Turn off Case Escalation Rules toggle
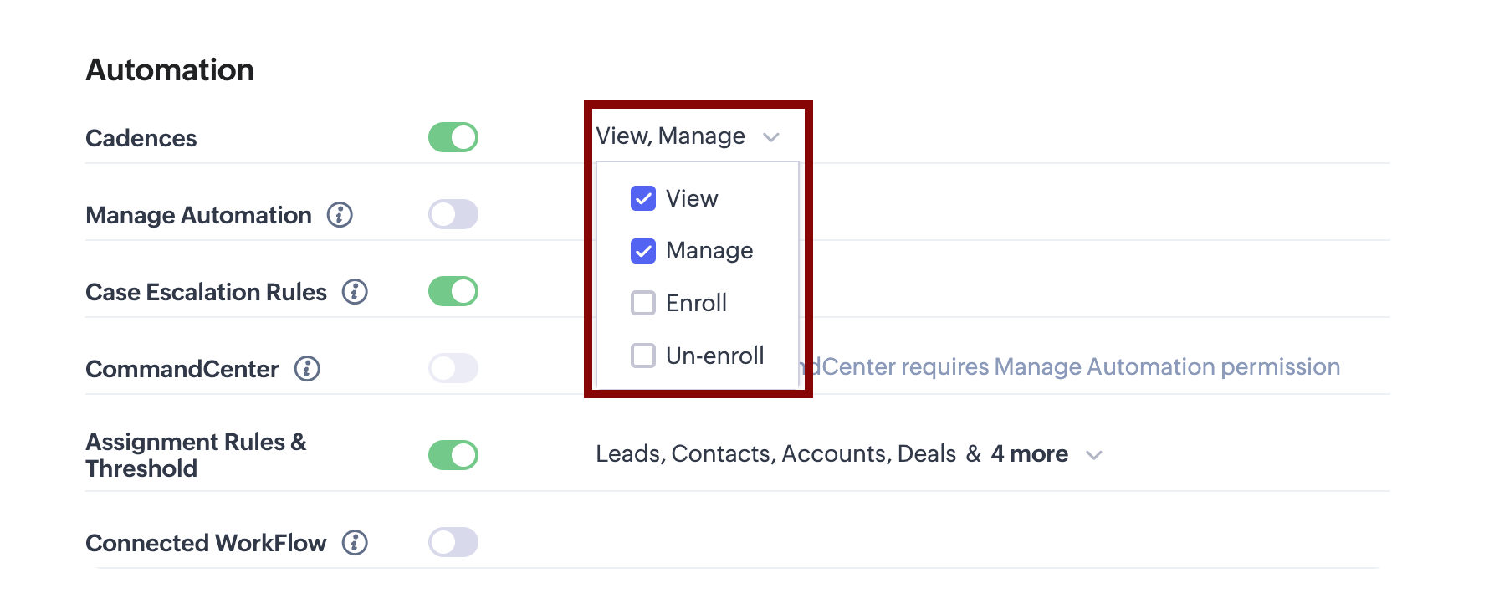The image size is (1489, 604). (453, 291)
